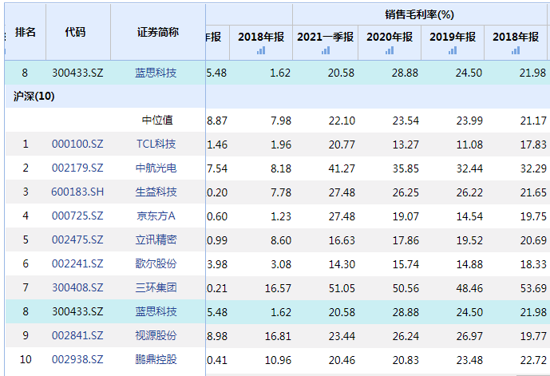Select 京东方A value 14.54
Screen dimensions: 550x376
click(x=469, y=216)
